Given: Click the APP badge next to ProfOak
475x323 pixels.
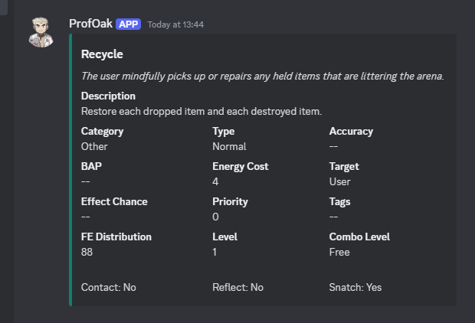Looking at the screenshot, I should point(129,24).
